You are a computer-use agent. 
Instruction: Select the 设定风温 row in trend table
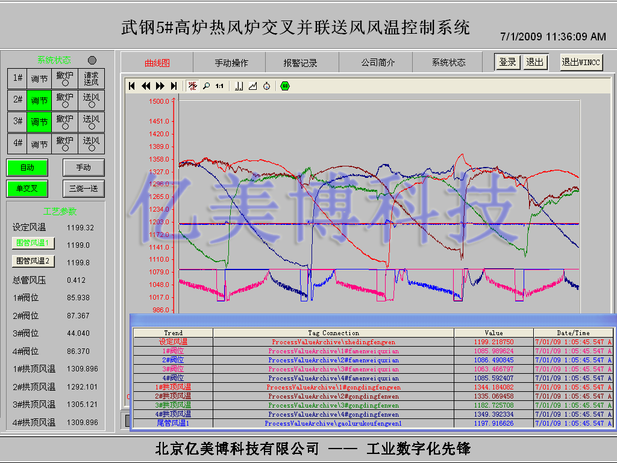[x=174, y=342]
